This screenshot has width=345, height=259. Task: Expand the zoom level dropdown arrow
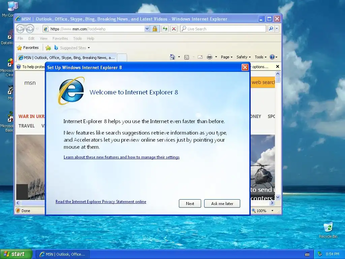pyautogui.click(x=272, y=211)
